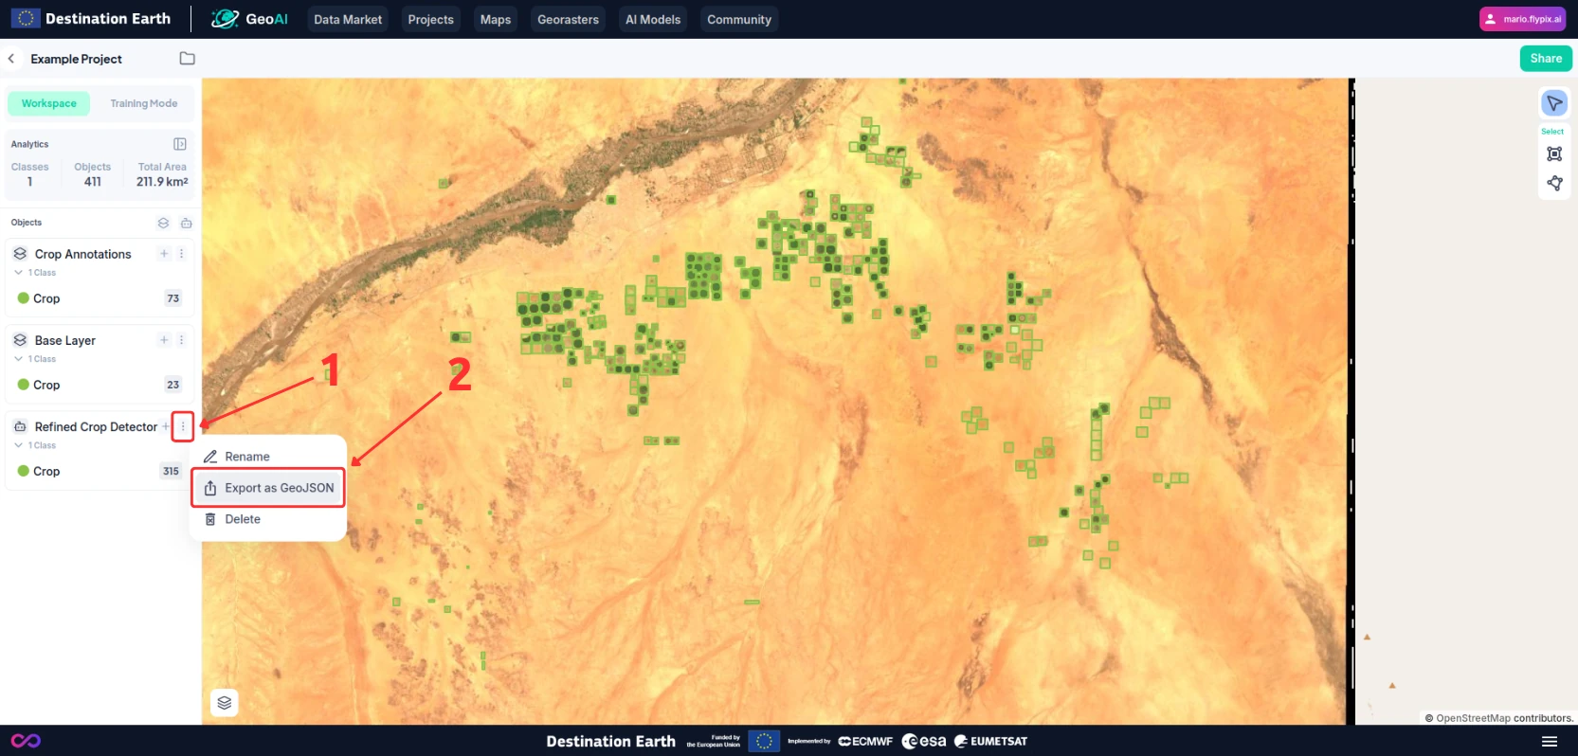Open the Data Market page
This screenshot has height=756, width=1578.
tap(348, 19)
